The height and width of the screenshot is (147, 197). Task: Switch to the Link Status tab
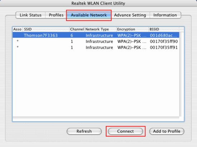click(x=30, y=15)
